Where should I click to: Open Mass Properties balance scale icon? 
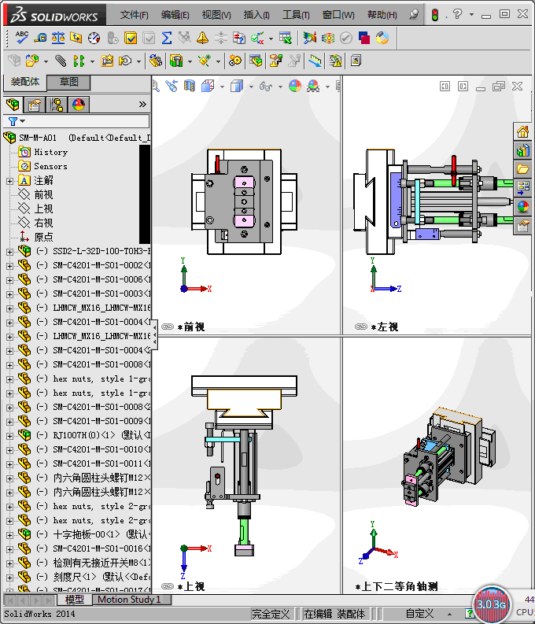click(x=58, y=38)
